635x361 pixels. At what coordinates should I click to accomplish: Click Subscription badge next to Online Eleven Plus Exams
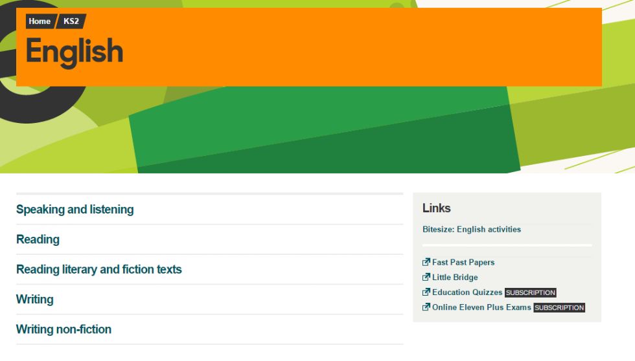click(x=559, y=308)
